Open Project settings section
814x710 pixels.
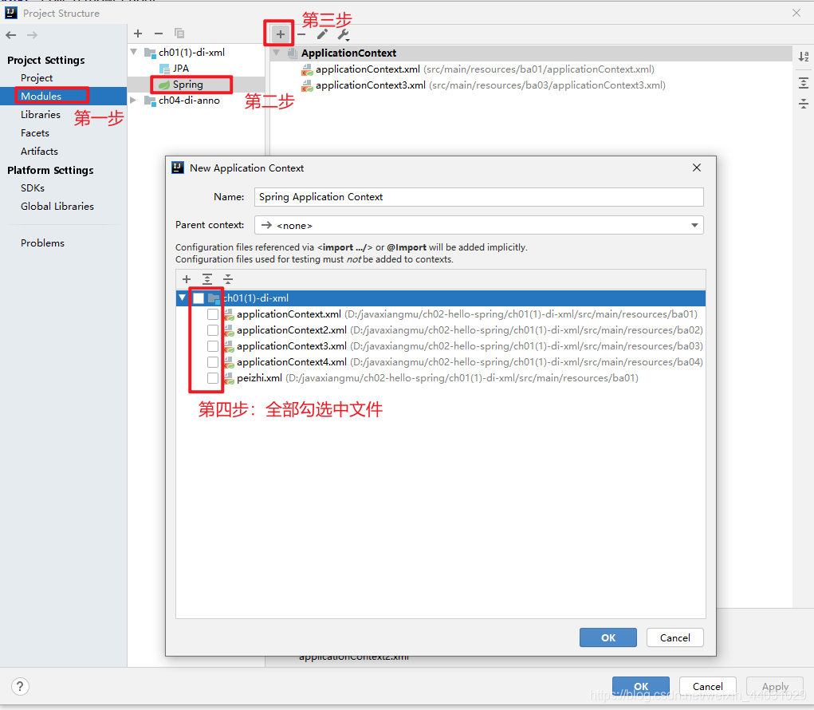pyautogui.click(x=37, y=78)
